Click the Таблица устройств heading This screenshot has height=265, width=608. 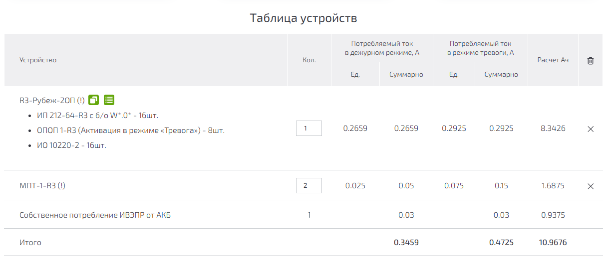(x=304, y=18)
